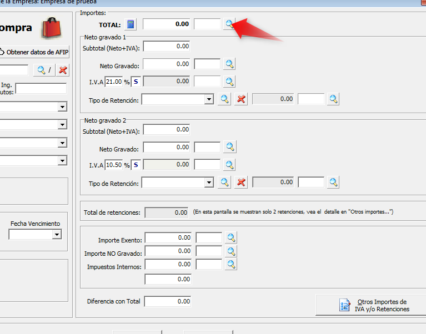This screenshot has height=334, width=426.
Task: Click Obtener datos de AFIP button
Action: (33, 52)
